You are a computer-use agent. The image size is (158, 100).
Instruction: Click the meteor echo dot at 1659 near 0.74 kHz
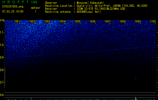coord(136,77)
